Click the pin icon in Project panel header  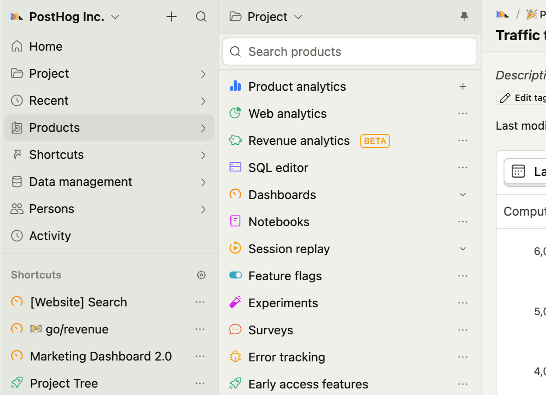click(x=464, y=17)
